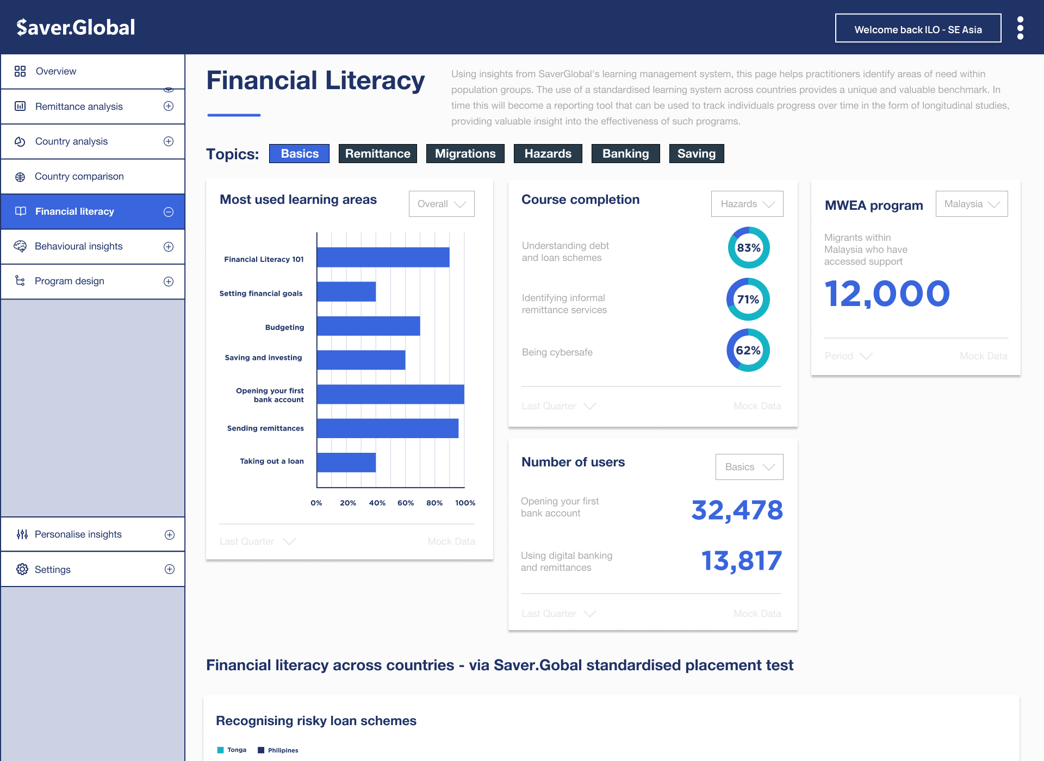Click Welcome back ILO - SE Asia button
Screen dimensions: 1044x761
click(918, 29)
